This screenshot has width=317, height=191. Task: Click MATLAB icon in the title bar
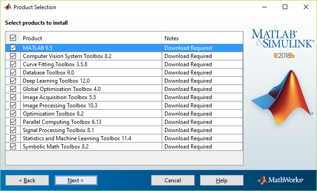pyautogui.click(x=8, y=7)
